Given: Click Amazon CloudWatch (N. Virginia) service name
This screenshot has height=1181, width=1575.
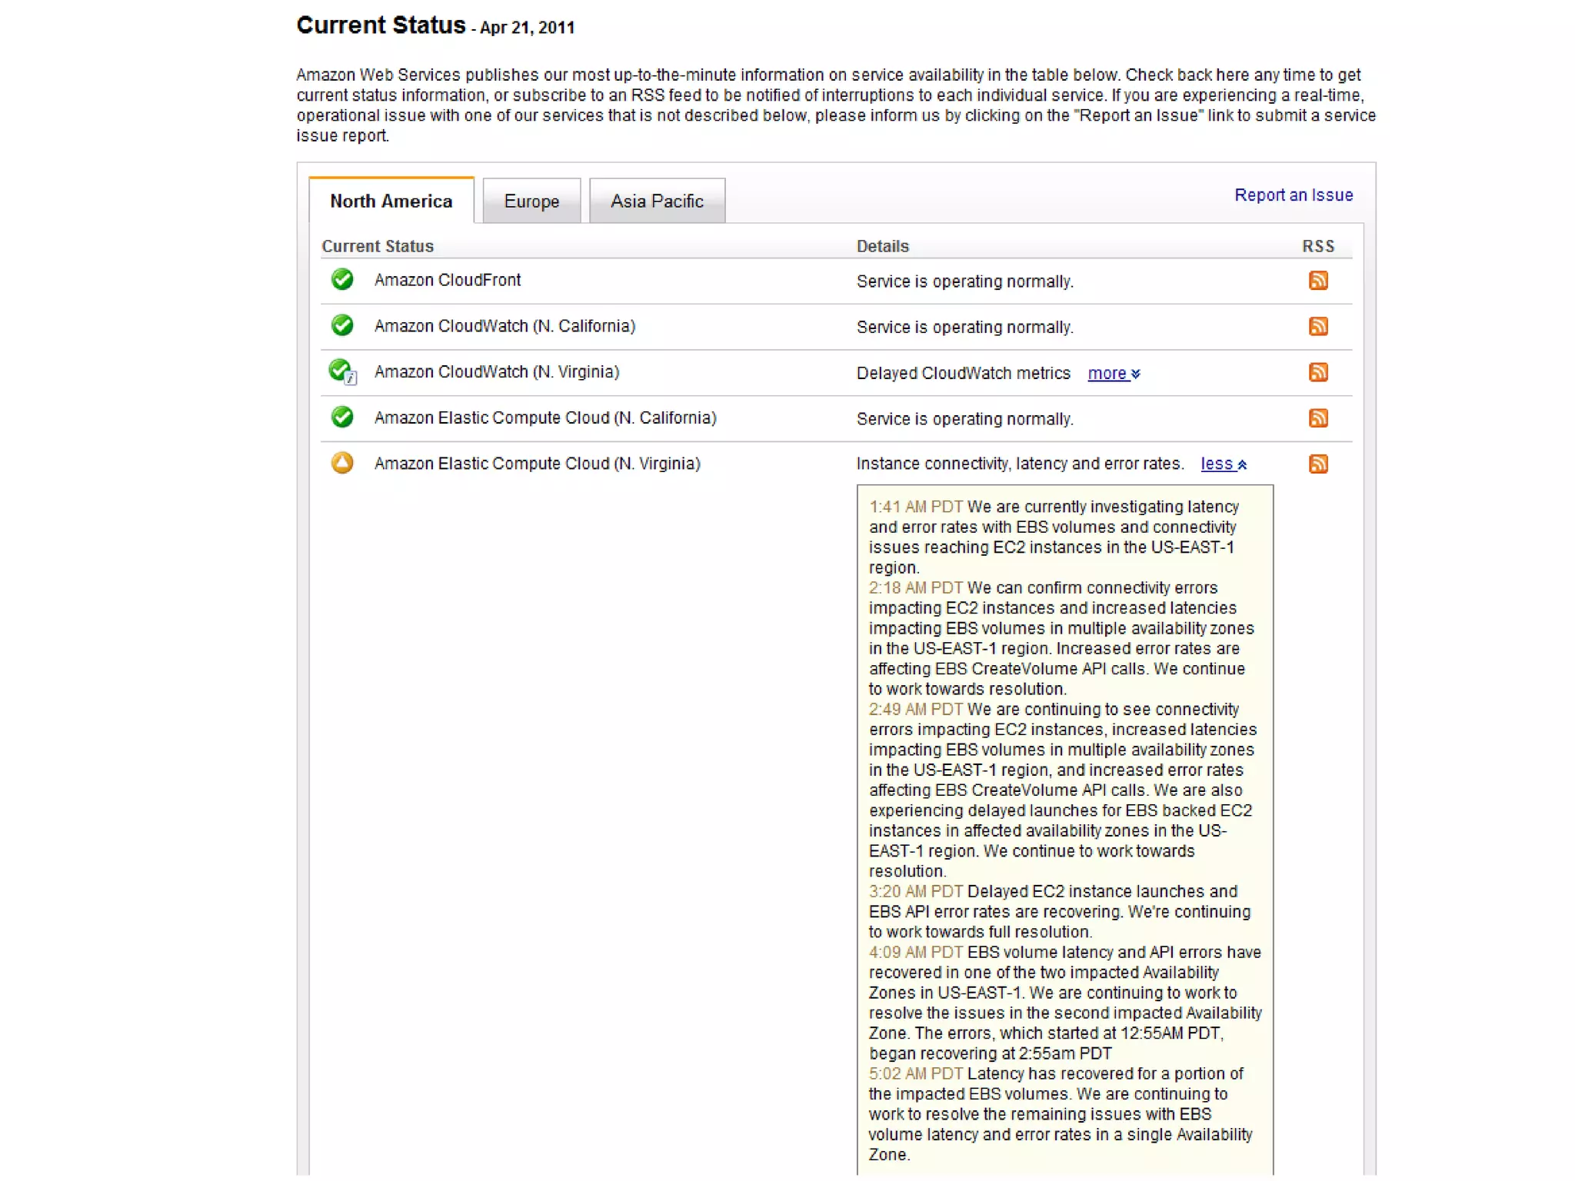Looking at the screenshot, I should (496, 372).
